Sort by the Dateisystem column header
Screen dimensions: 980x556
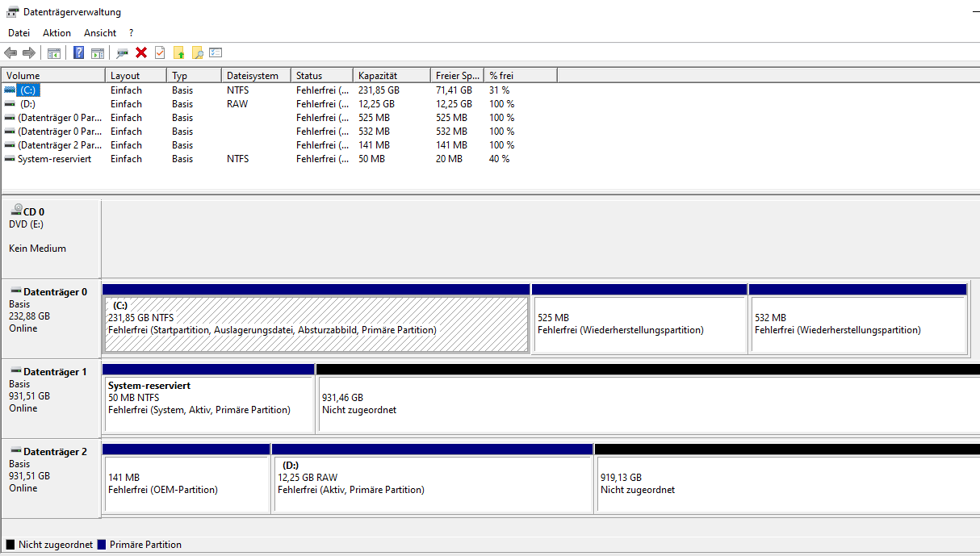[257, 75]
